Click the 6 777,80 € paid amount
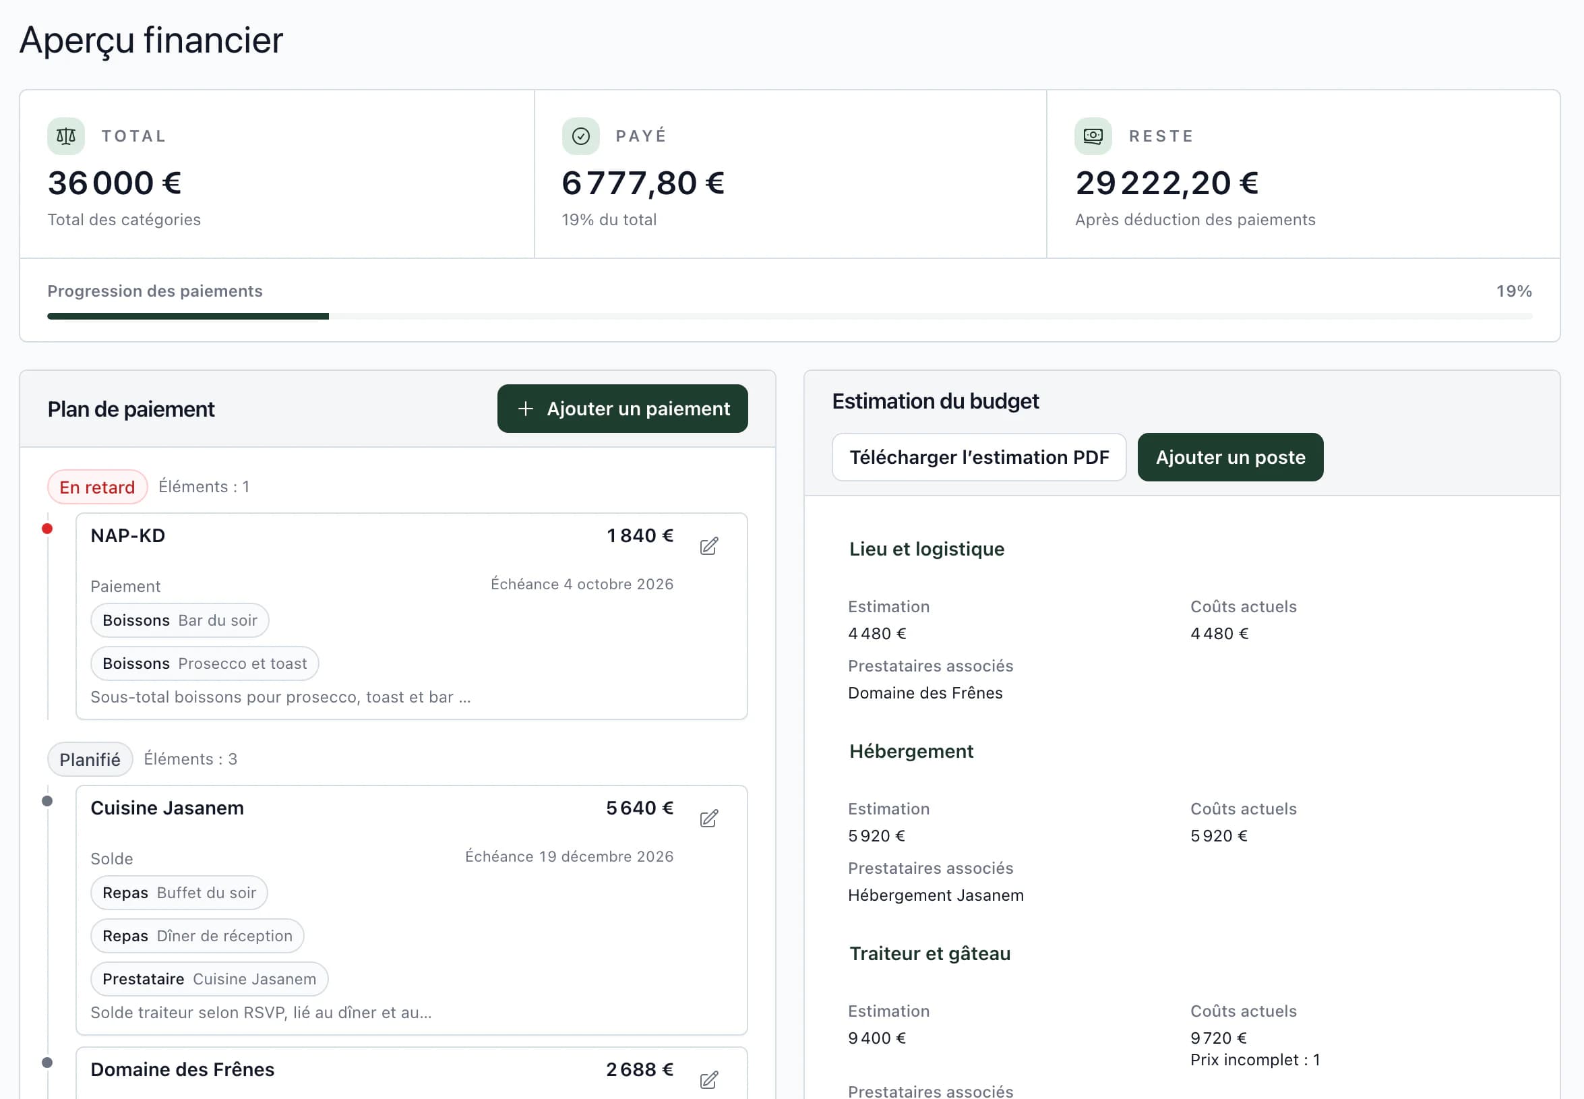The width and height of the screenshot is (1584, 1099). [643, 183]
